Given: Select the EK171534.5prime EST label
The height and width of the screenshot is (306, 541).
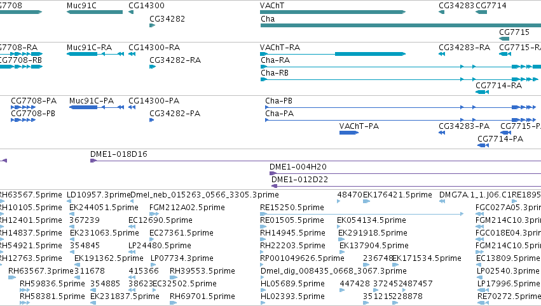Looking at the screenshot, I should (x=427, y=259).
